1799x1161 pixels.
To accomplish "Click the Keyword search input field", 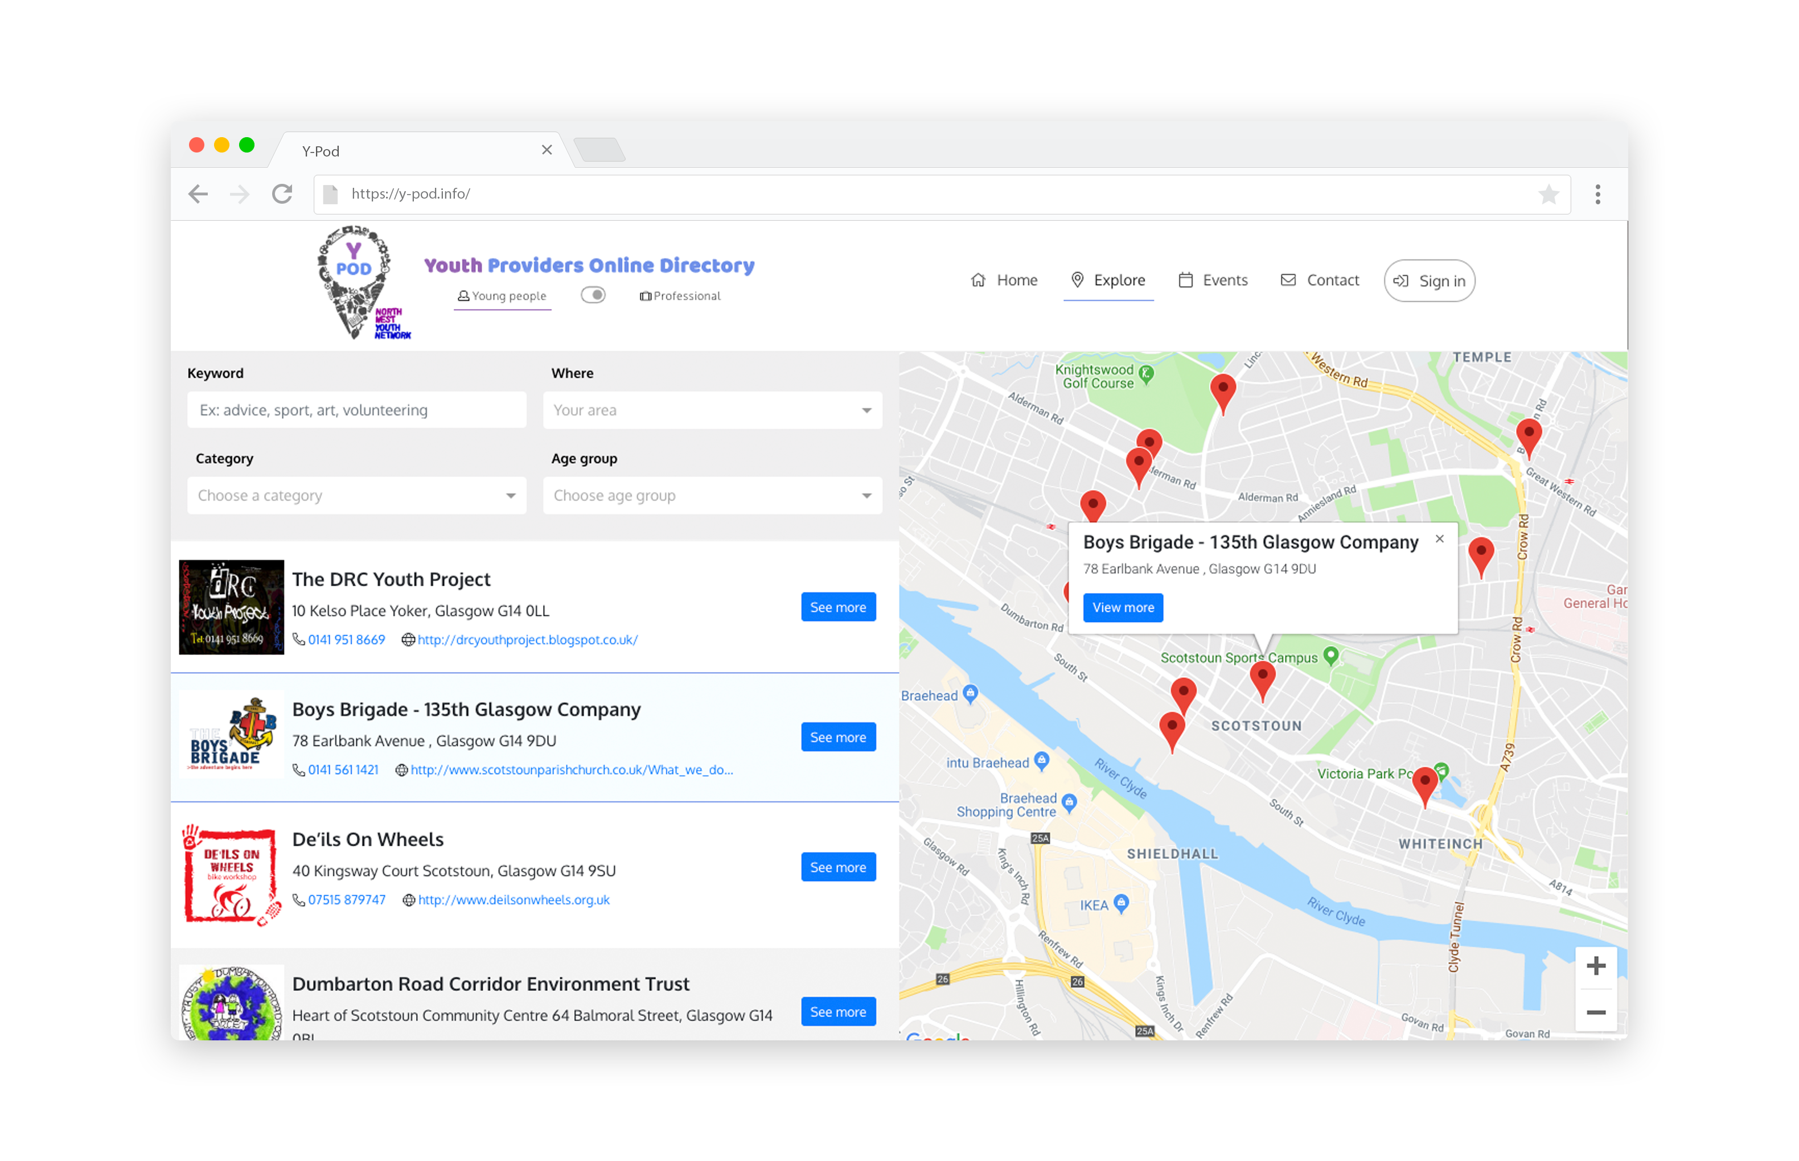I will tap(355, 410).
